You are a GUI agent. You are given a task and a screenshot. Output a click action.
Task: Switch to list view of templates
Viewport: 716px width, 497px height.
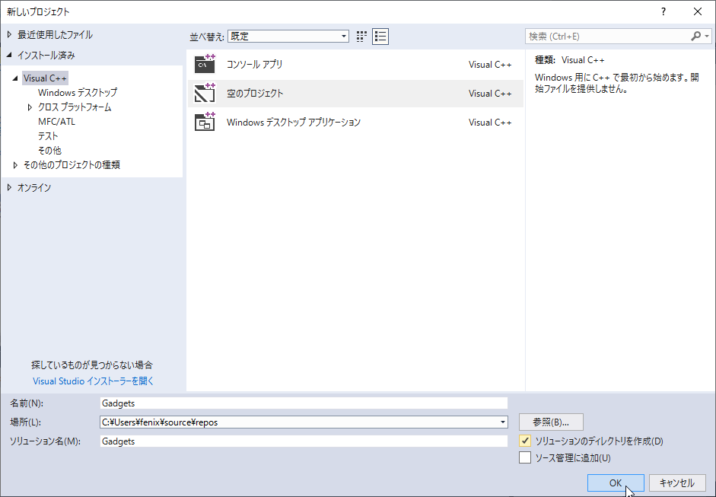[380, 36]
